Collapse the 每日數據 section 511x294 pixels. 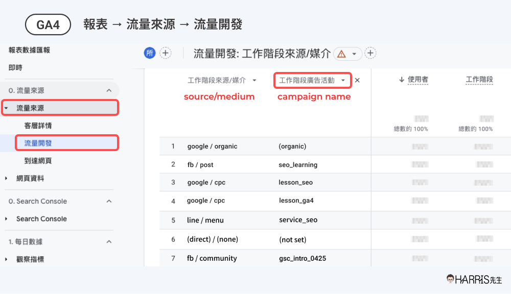point(108,241)
